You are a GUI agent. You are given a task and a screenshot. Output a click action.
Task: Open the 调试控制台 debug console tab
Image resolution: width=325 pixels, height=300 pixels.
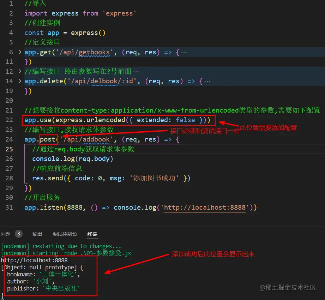pos(65,234)
